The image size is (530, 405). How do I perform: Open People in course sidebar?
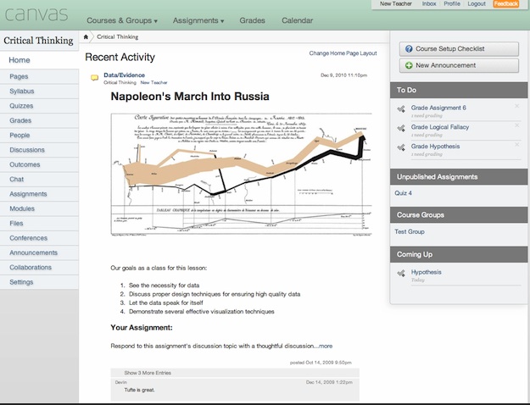[39, 136]
